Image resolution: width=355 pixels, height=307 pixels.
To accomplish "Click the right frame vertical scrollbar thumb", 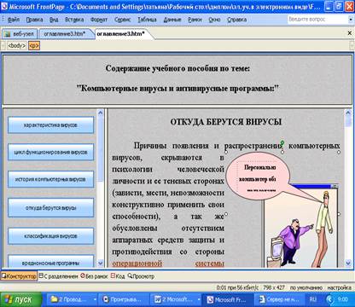I will tap(348, 121).
